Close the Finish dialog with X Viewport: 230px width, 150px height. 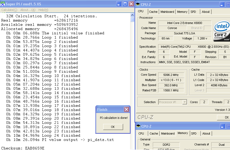(126, 109)
